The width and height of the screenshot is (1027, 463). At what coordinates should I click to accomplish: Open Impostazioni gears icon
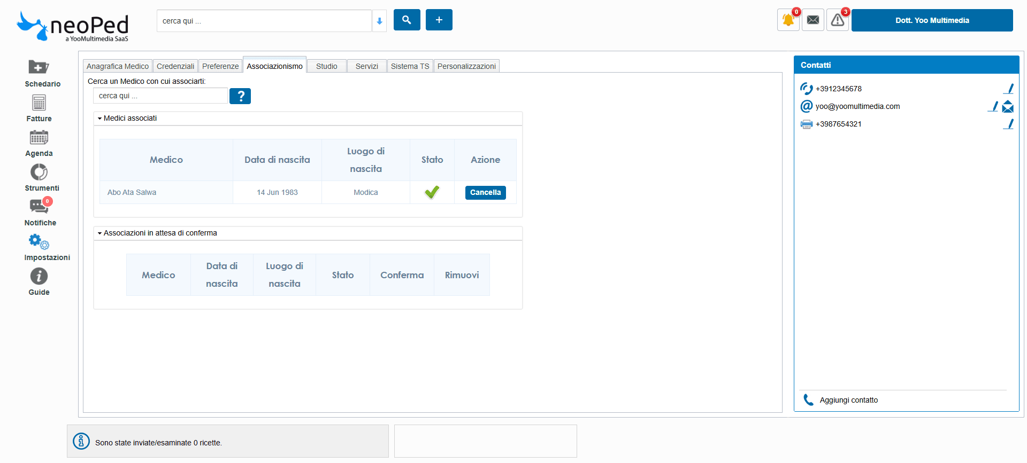point(39,241)
